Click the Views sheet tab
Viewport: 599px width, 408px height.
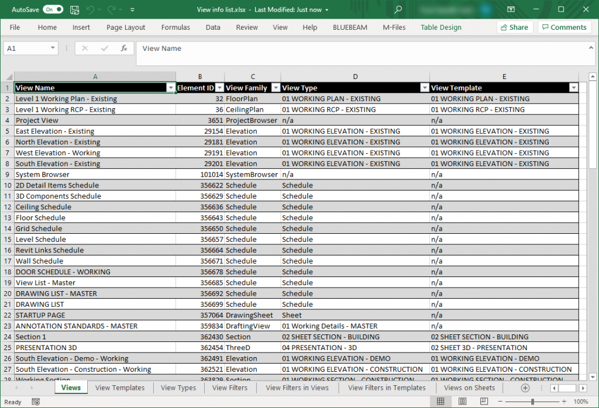71,388
